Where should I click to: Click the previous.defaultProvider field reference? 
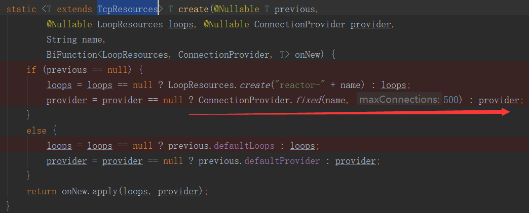click(x=259, y=161)
